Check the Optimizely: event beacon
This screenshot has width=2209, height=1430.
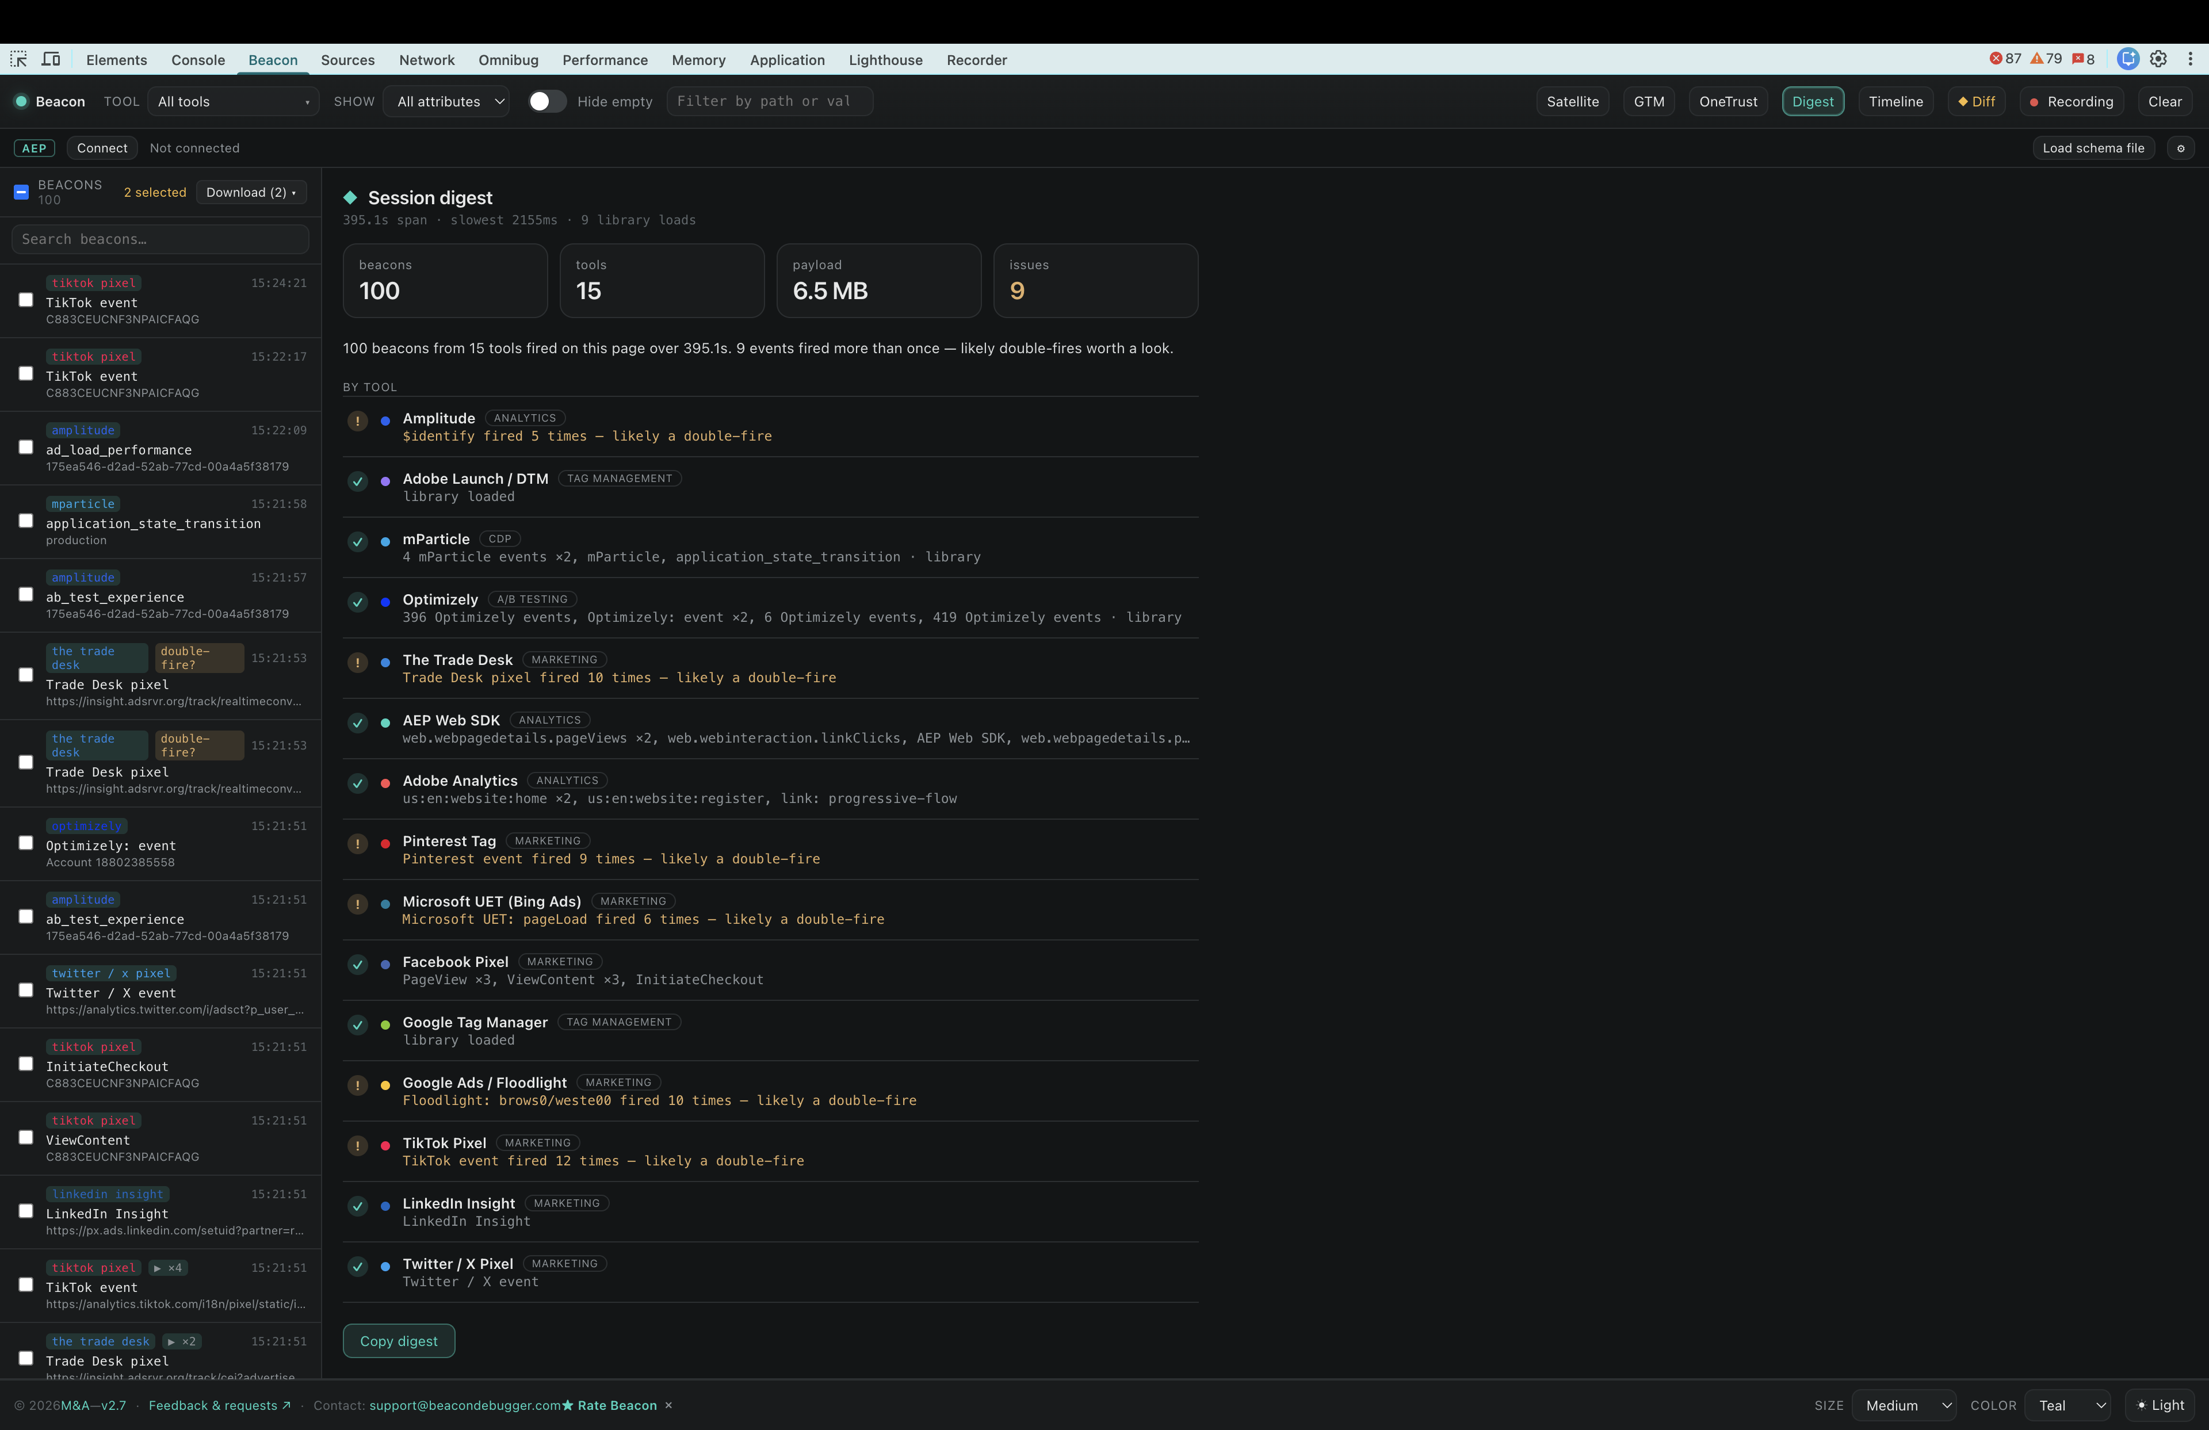(x=26, y=843)
